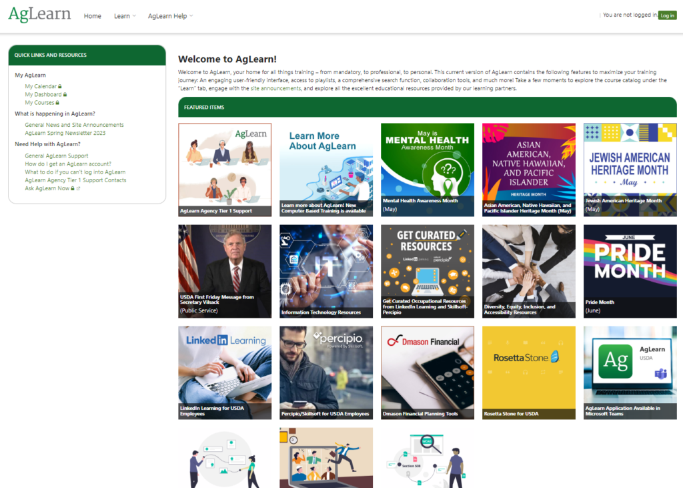
Task: Open the Jewish American Heritage Month tile
Action: [x=630, y=170]
